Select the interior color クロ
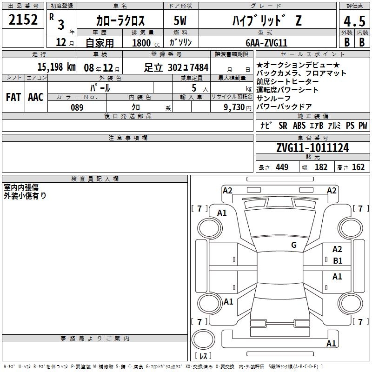The height and width of the screenshot is (372, 372). [x=136, y=107]
